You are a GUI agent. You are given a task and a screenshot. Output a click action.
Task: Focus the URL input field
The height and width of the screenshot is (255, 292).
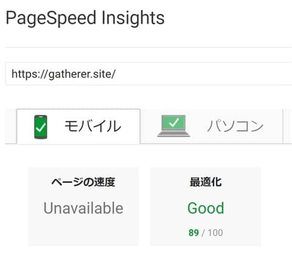(x=148, y=74)
